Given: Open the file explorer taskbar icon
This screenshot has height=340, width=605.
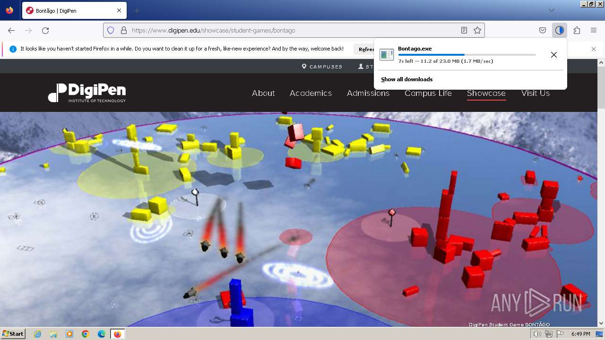Looking at the screenshot, I should (x=53, y=334).
